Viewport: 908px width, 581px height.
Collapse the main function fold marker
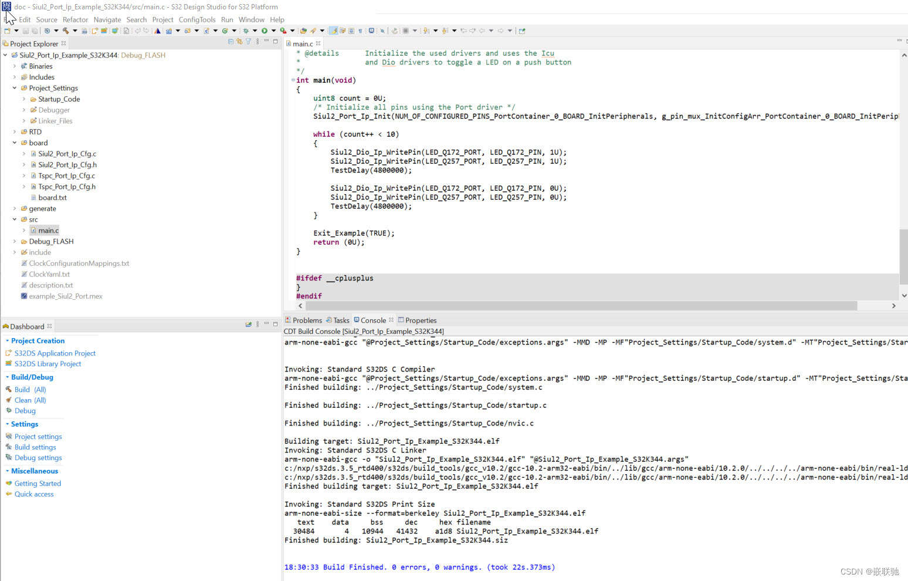pos(293,80)
